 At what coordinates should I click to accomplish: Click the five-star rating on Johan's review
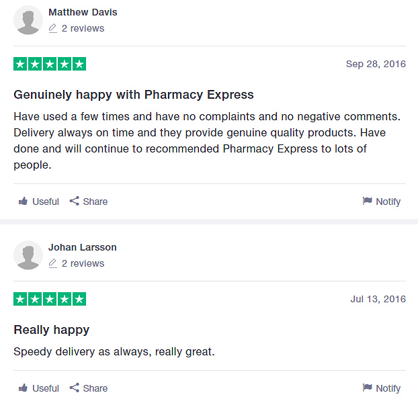pos(50,299)
